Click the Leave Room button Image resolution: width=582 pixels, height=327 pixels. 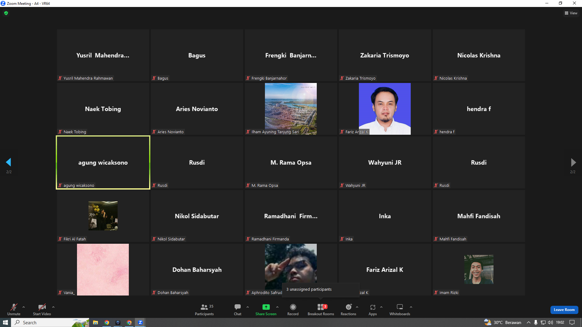[x=564, y=310]
